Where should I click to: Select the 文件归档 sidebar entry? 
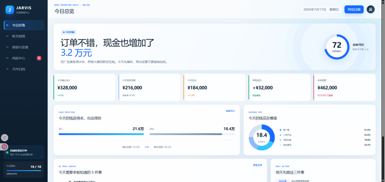(24, 69)
